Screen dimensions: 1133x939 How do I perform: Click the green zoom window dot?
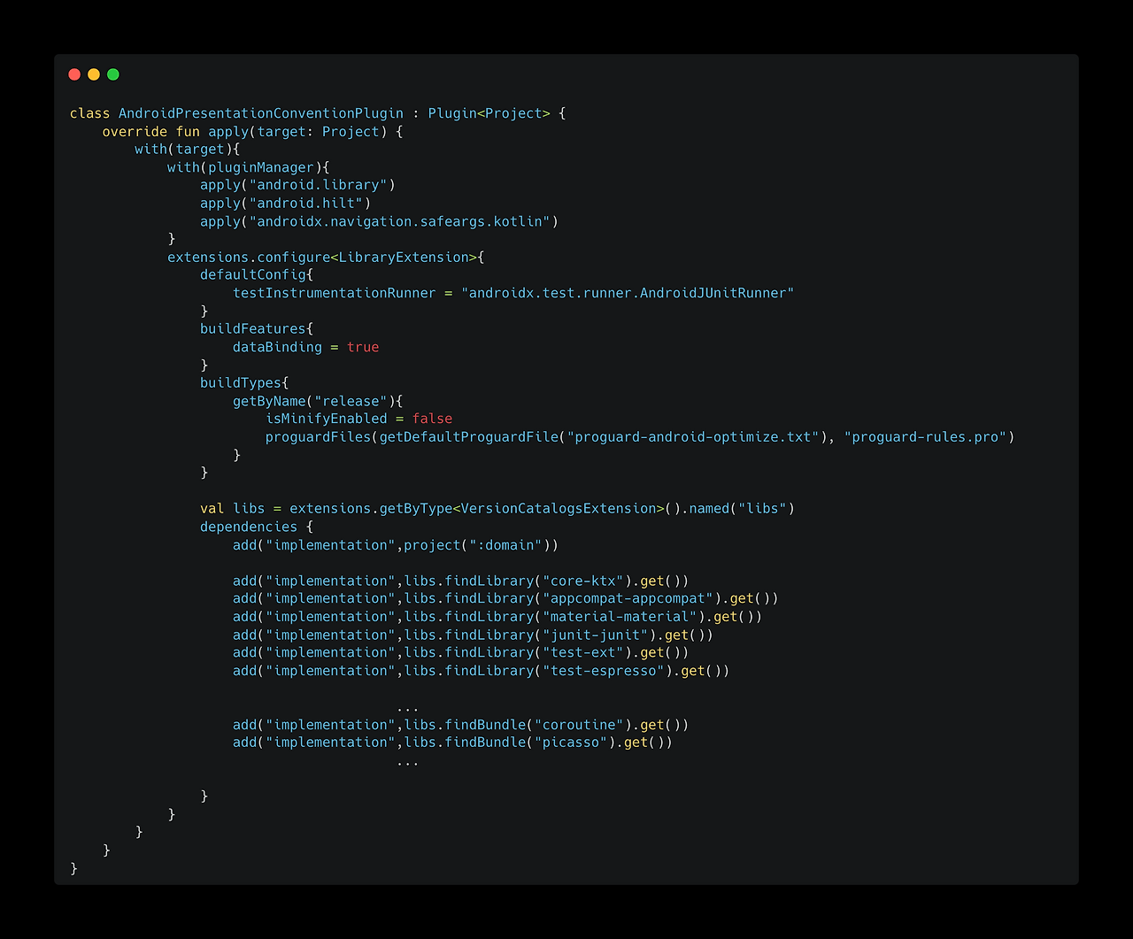pos(112,74)
